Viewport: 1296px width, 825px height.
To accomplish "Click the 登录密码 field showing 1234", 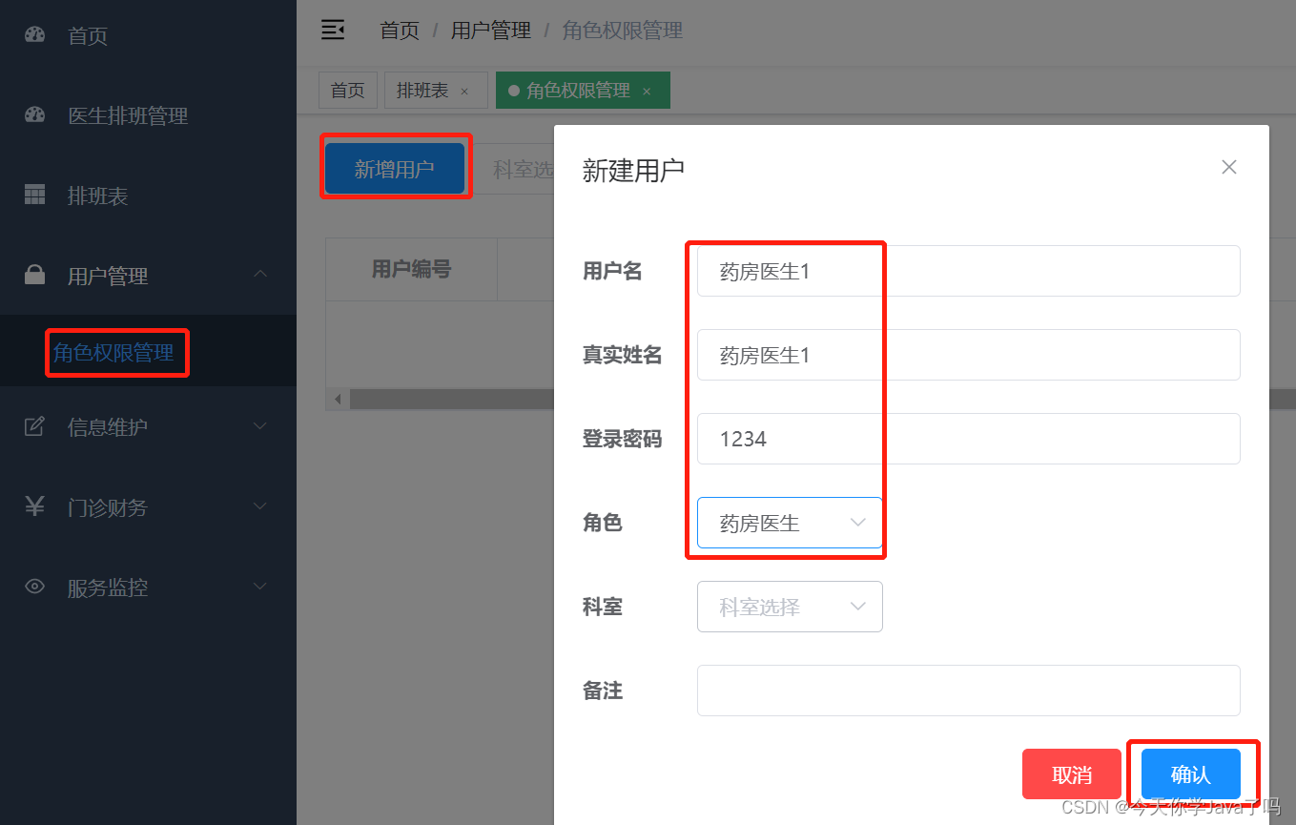I will 969,439.
